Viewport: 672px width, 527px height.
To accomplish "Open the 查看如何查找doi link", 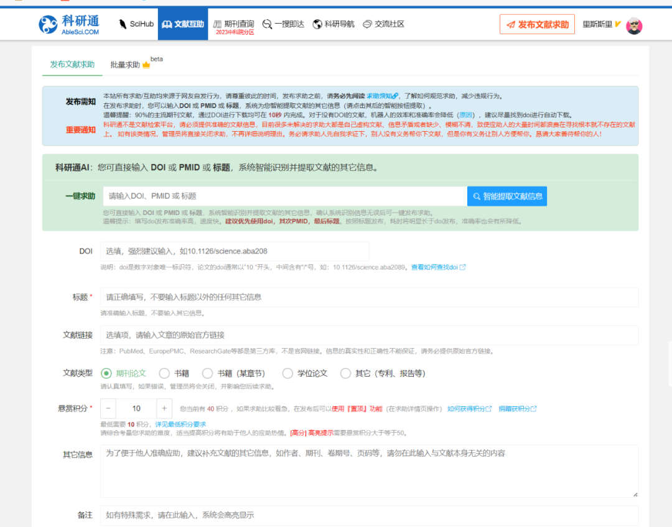I will tap(437, 267).
